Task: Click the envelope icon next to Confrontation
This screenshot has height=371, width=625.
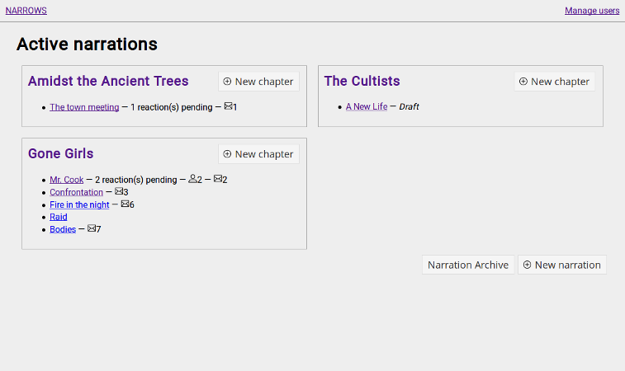Action: [119, 191]
